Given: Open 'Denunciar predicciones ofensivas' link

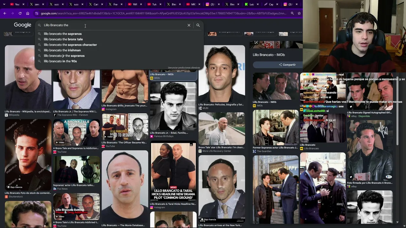Looking at the screenshot, I should (184, 68).
